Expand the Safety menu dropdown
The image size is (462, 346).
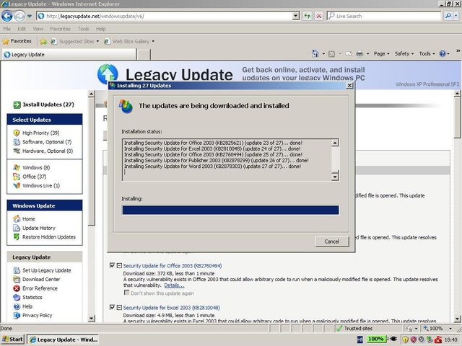tap(404, 53)
